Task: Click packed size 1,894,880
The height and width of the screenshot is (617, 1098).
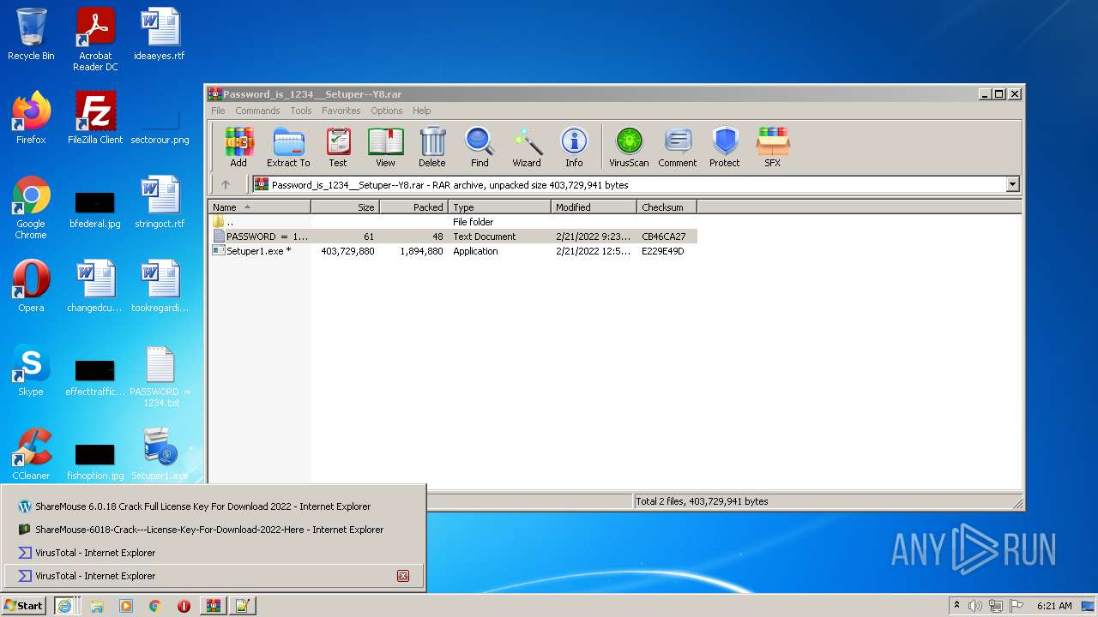Action: [x=421, y=251]
